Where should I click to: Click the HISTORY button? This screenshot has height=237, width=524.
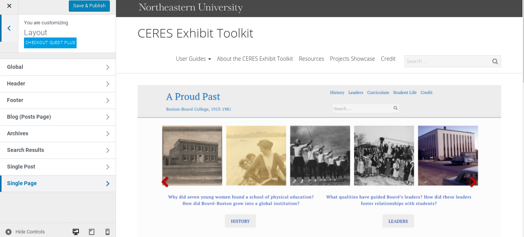[240, 221]
